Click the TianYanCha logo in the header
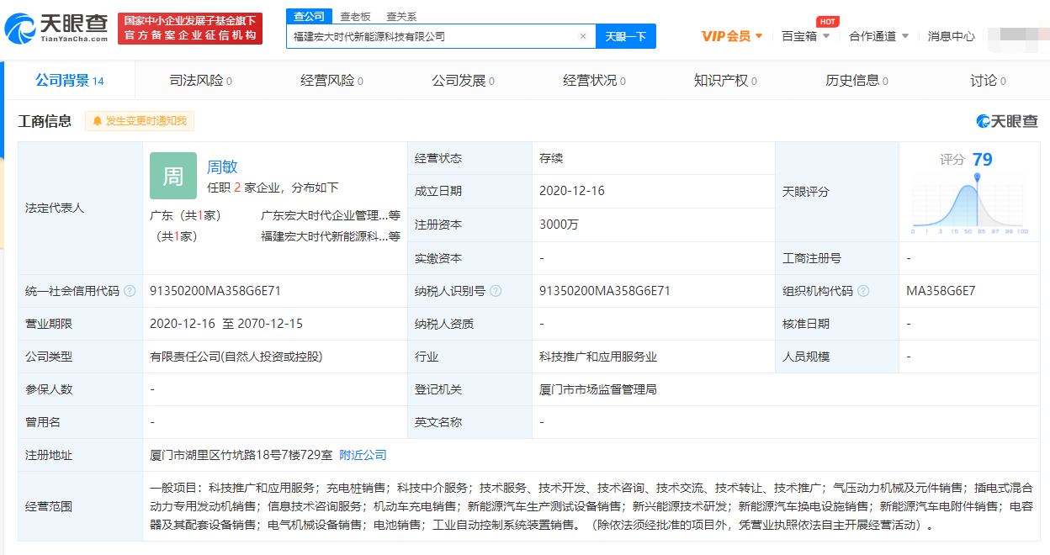 [56, 29]
